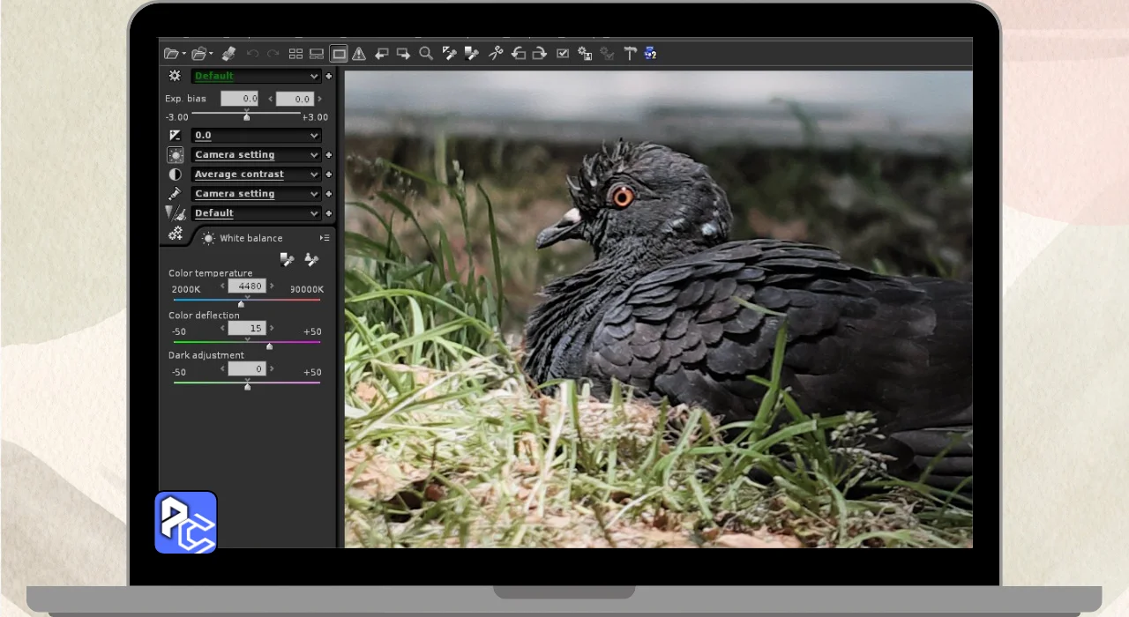Click the eraser icon in toolbar
This screenshot has width=1129, height=617.
pyautogui.click(x=228, y=54)
